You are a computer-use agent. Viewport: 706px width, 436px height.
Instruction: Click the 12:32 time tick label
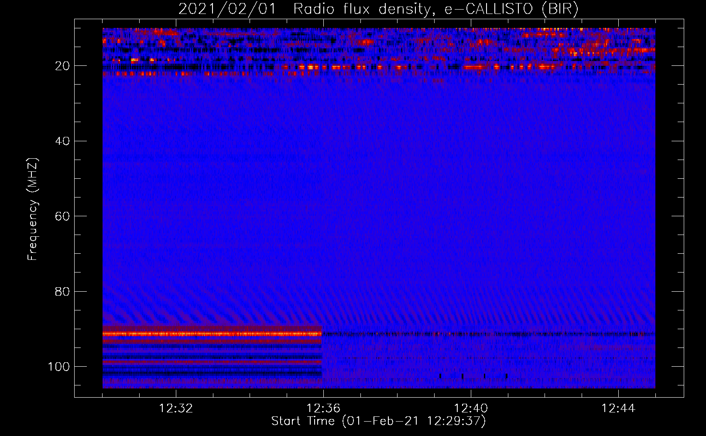coord(176,409)
